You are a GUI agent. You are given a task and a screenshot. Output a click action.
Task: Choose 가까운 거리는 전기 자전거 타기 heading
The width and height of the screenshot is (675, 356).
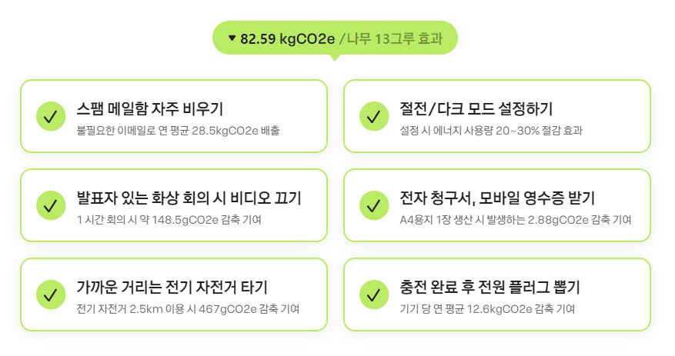tap(172, 287)
